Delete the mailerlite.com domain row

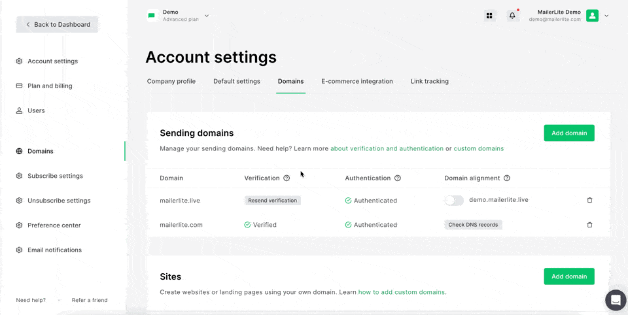(589, 225)
